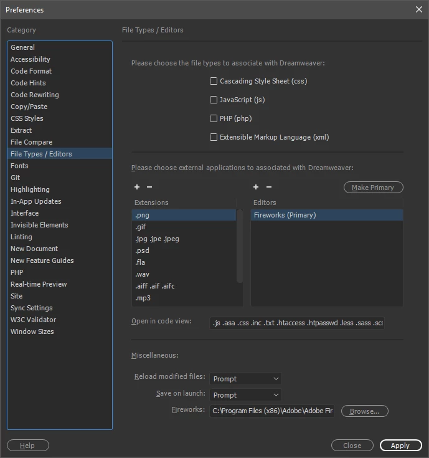Select the PHP category in list

pos(60,272)
